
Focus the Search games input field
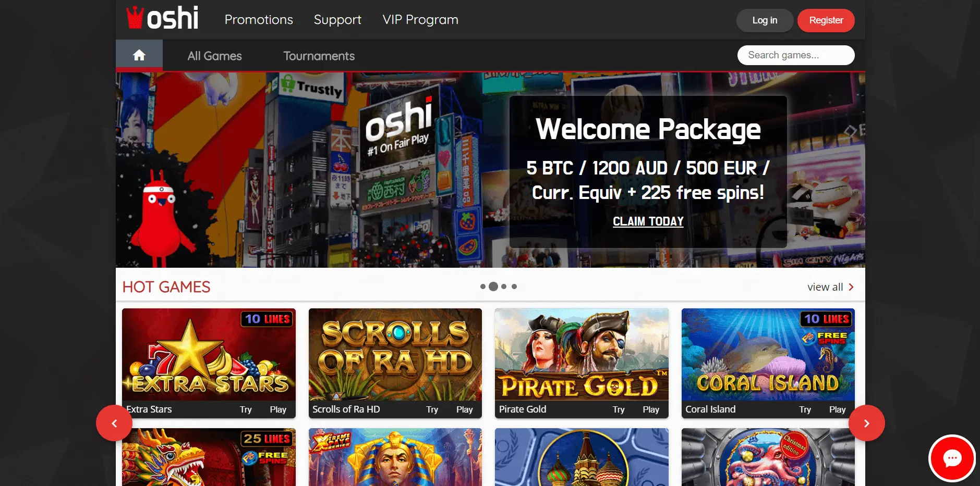(x=795, y=55)
